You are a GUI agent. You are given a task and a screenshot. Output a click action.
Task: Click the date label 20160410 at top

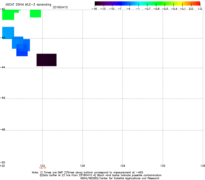60,7
